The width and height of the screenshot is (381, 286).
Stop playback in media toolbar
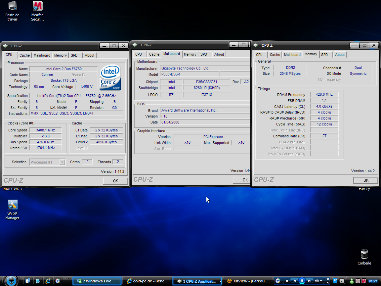[x=287, y=281]
